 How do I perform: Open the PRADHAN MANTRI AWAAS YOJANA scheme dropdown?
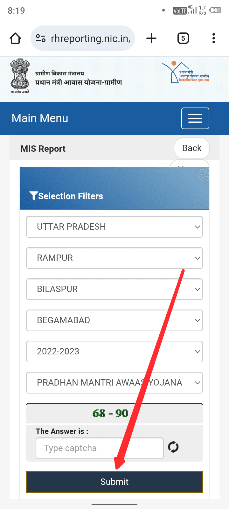coord(114,383)
